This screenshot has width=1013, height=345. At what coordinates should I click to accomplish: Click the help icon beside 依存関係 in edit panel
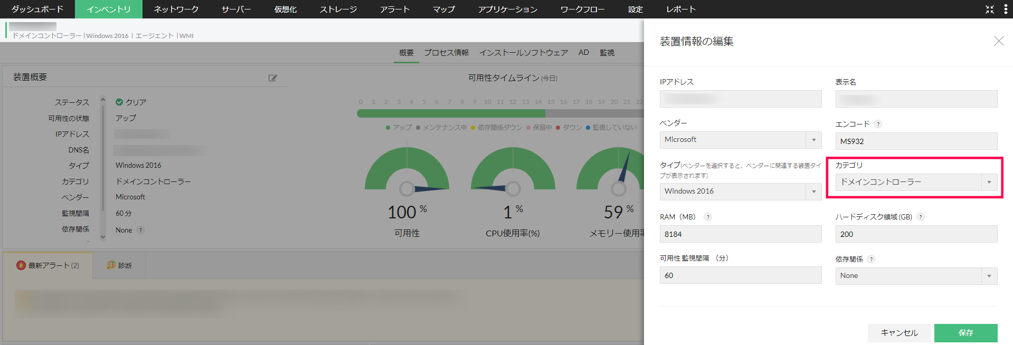[x=871, y=259]
